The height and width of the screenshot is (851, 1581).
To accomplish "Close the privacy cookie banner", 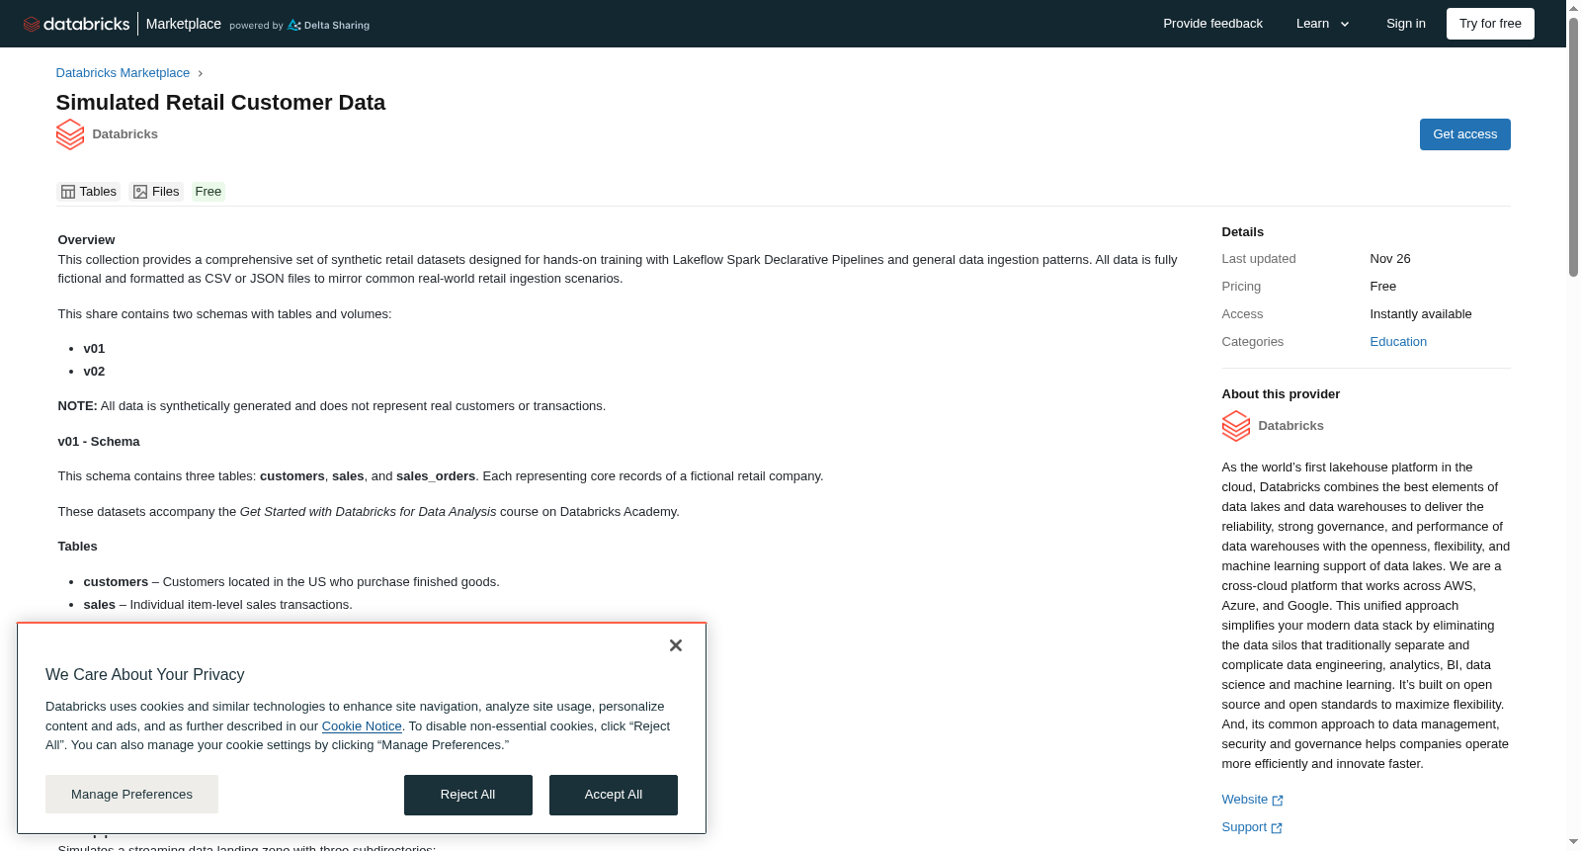I will (676, 645).
